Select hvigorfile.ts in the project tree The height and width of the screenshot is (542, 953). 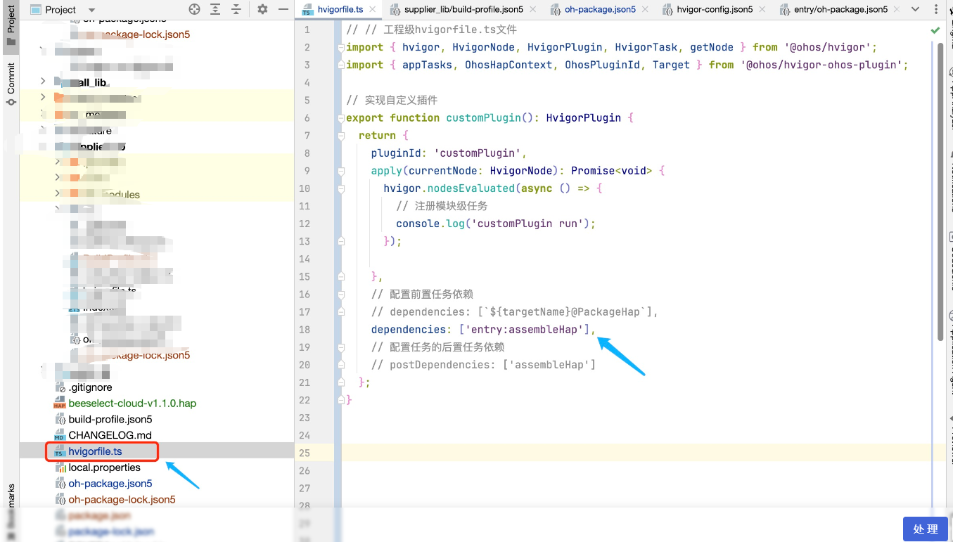[95, 451]
